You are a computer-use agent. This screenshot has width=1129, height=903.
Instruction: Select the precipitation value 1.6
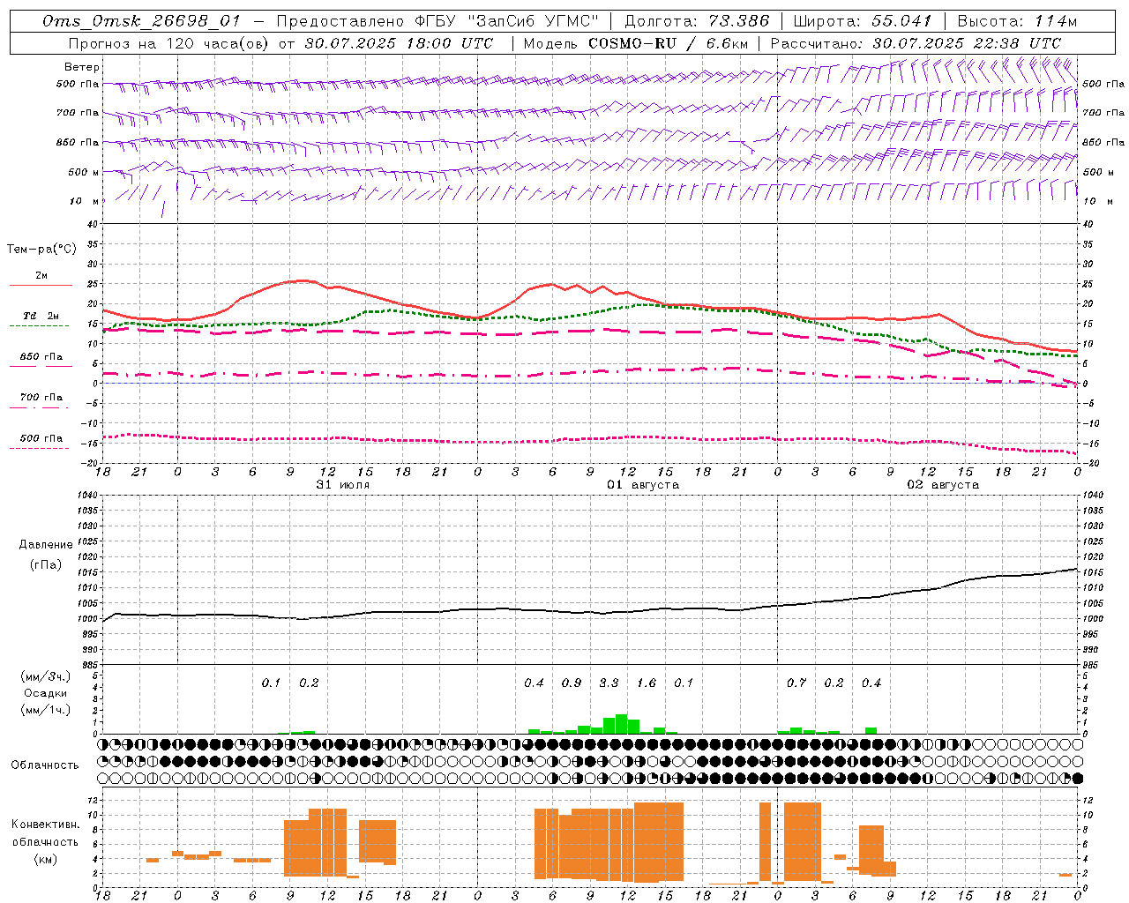[x=647, y=683]
